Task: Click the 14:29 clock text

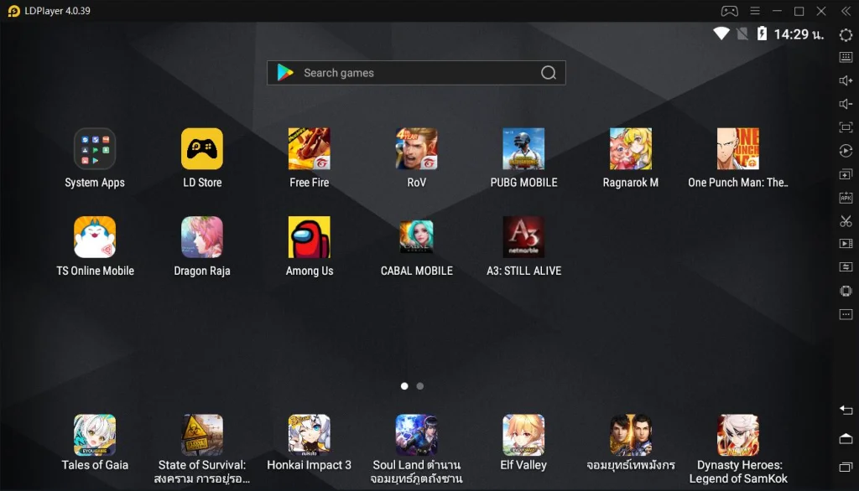Action: pyautogui.click(x=799, y=34)
